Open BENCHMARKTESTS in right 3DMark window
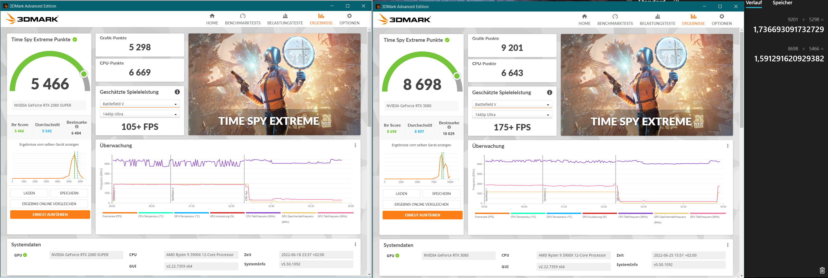This screenshot has width=828, height=278. [615, 20]
